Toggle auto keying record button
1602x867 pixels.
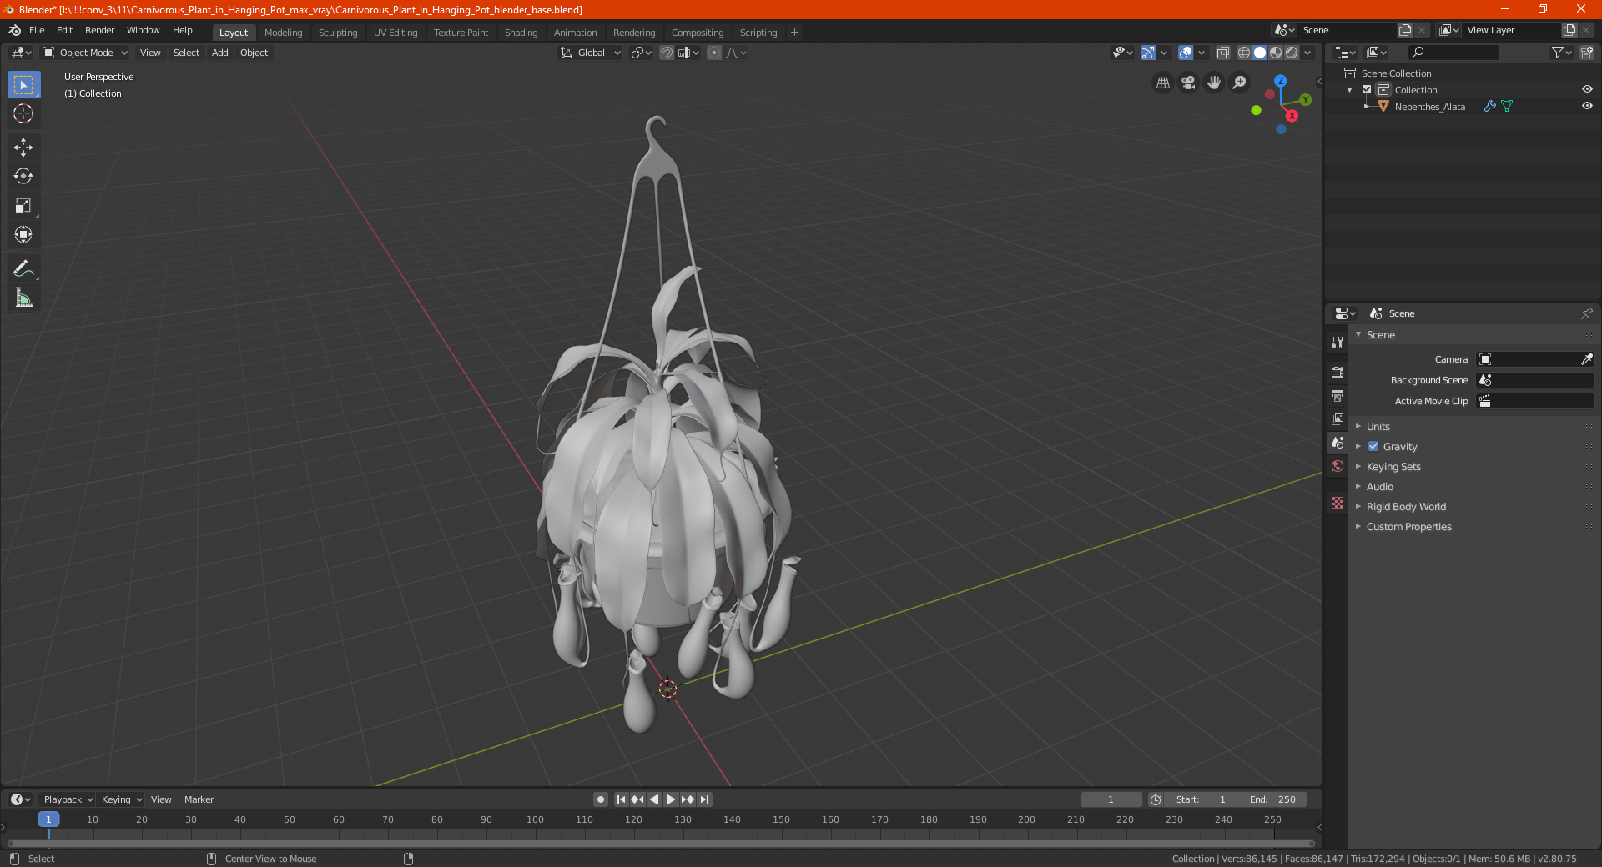tap(601, 799)
